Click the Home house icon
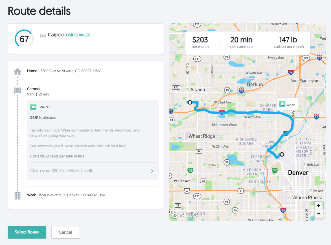Screen dimensions: 331x245 tap(17, 72)
